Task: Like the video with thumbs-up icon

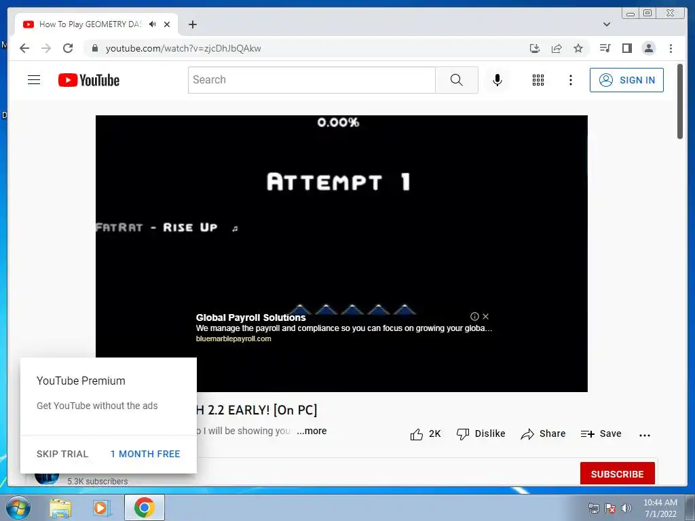Action: (426, 434)
